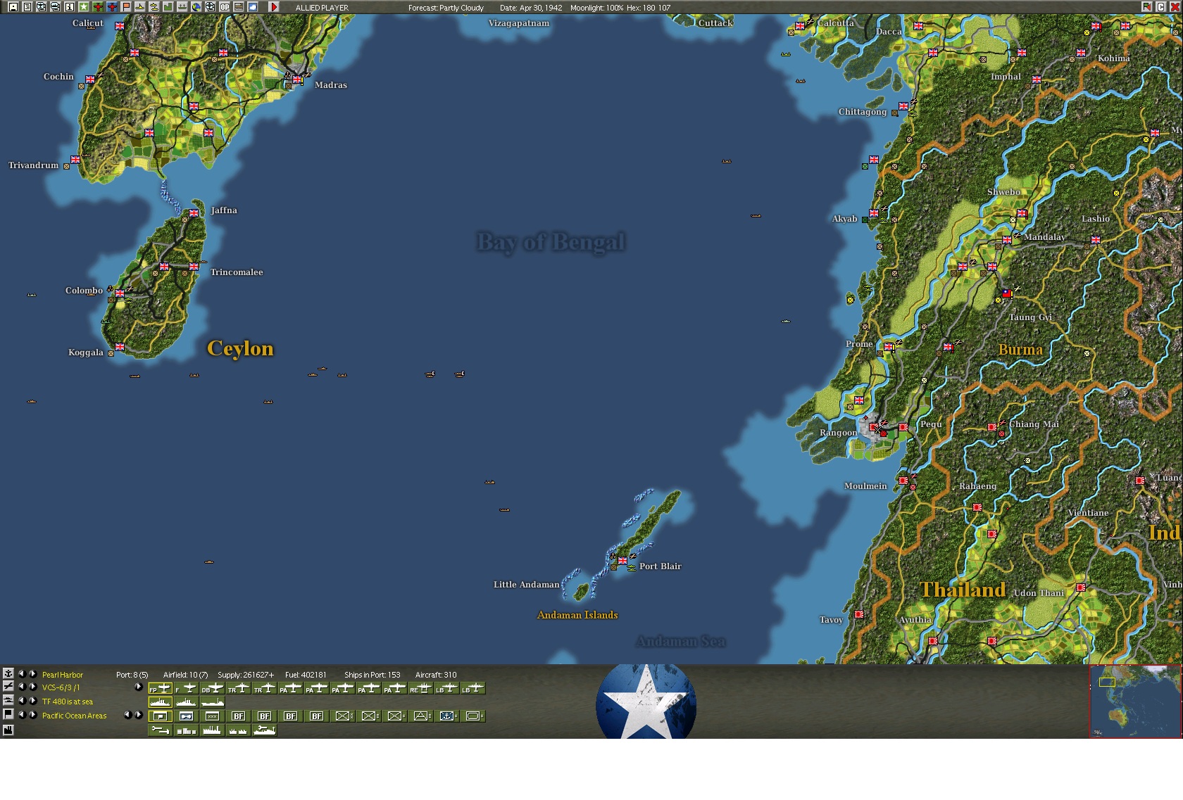Screen dimensions: 1183x800
Task: Click the white star on green icon
Action: (x=83, y=7)
